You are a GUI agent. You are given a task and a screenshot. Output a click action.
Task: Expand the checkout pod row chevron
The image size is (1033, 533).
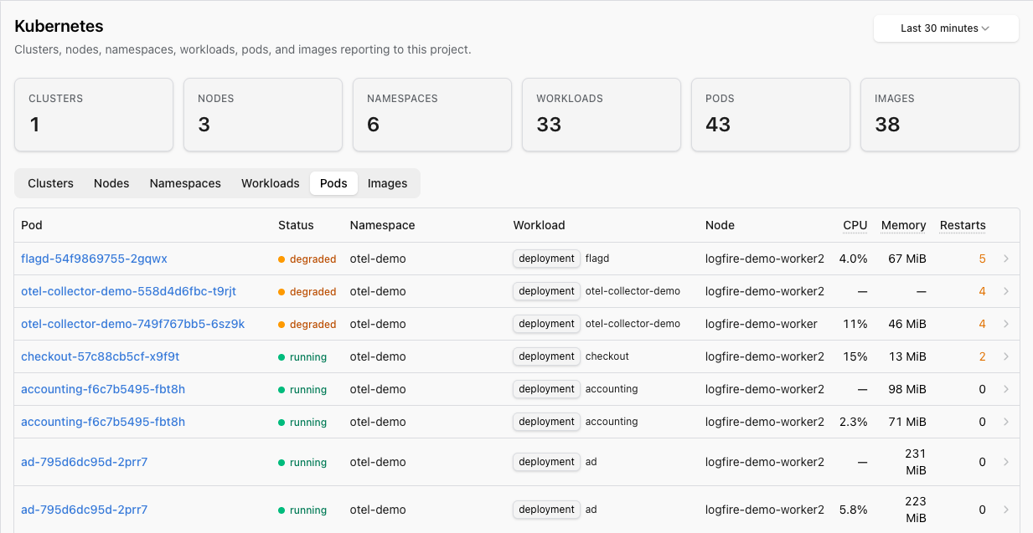coord(1006,356)
